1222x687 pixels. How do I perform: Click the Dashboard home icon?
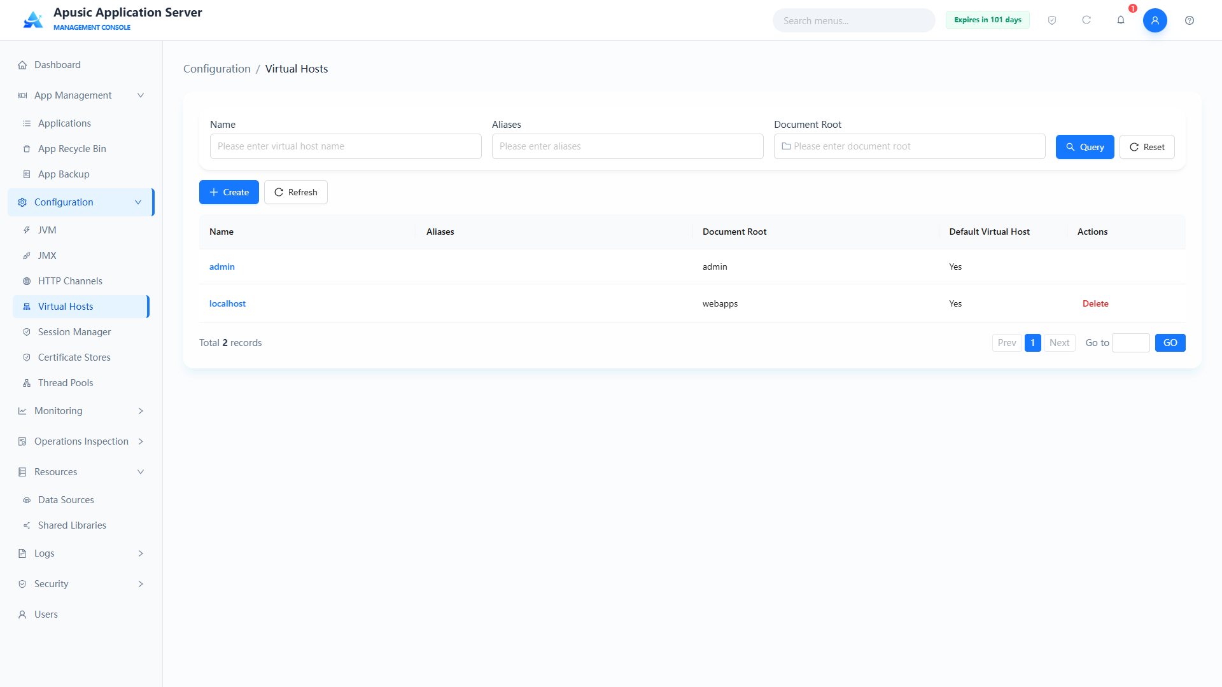[x=22, y=65]
